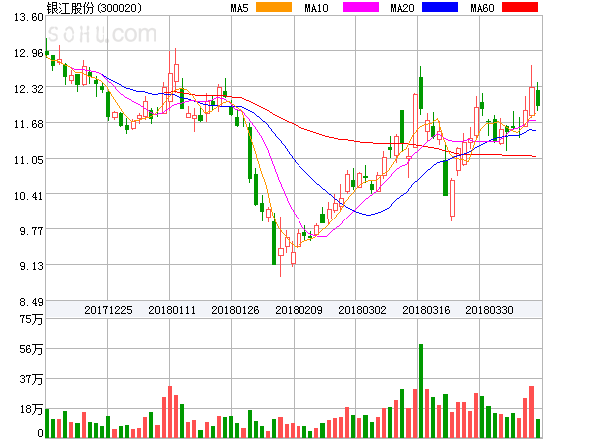Screen dimensions: 599x439
Task: Click the 20180111 date label
Action: click(x=172, y=310)
